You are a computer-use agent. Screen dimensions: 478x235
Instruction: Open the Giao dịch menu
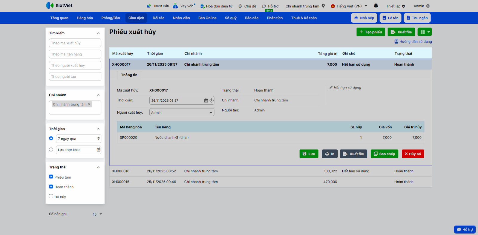click(136, 18)
